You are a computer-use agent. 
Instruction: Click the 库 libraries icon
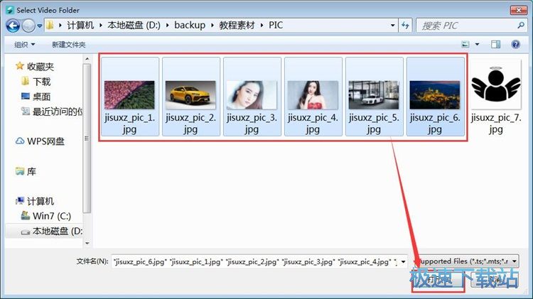(x=20, y=171)
